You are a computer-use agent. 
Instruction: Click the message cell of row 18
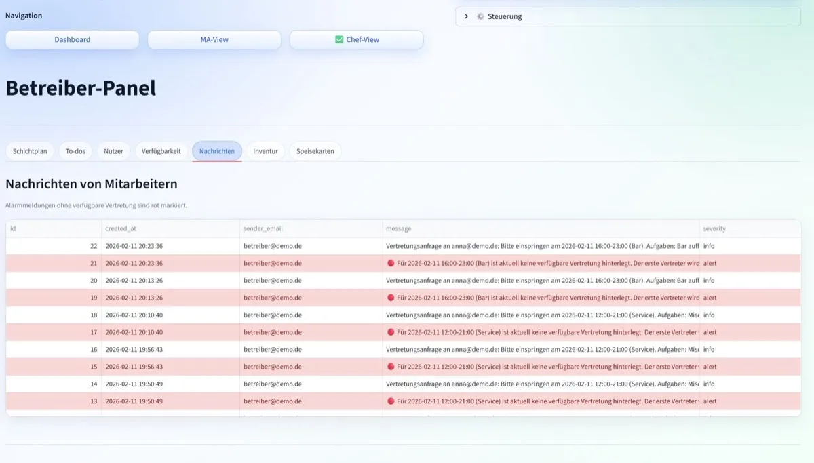[541, 315]
